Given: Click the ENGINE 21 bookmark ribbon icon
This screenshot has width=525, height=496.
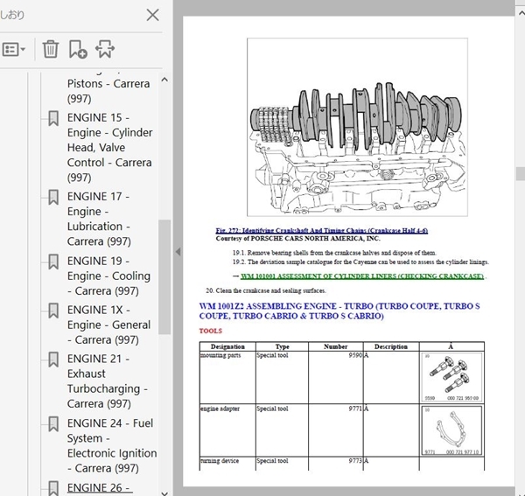Looking at the screenshot, I should (53, 360).
